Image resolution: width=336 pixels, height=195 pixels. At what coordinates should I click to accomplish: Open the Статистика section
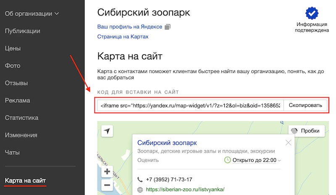pos(22,118)
